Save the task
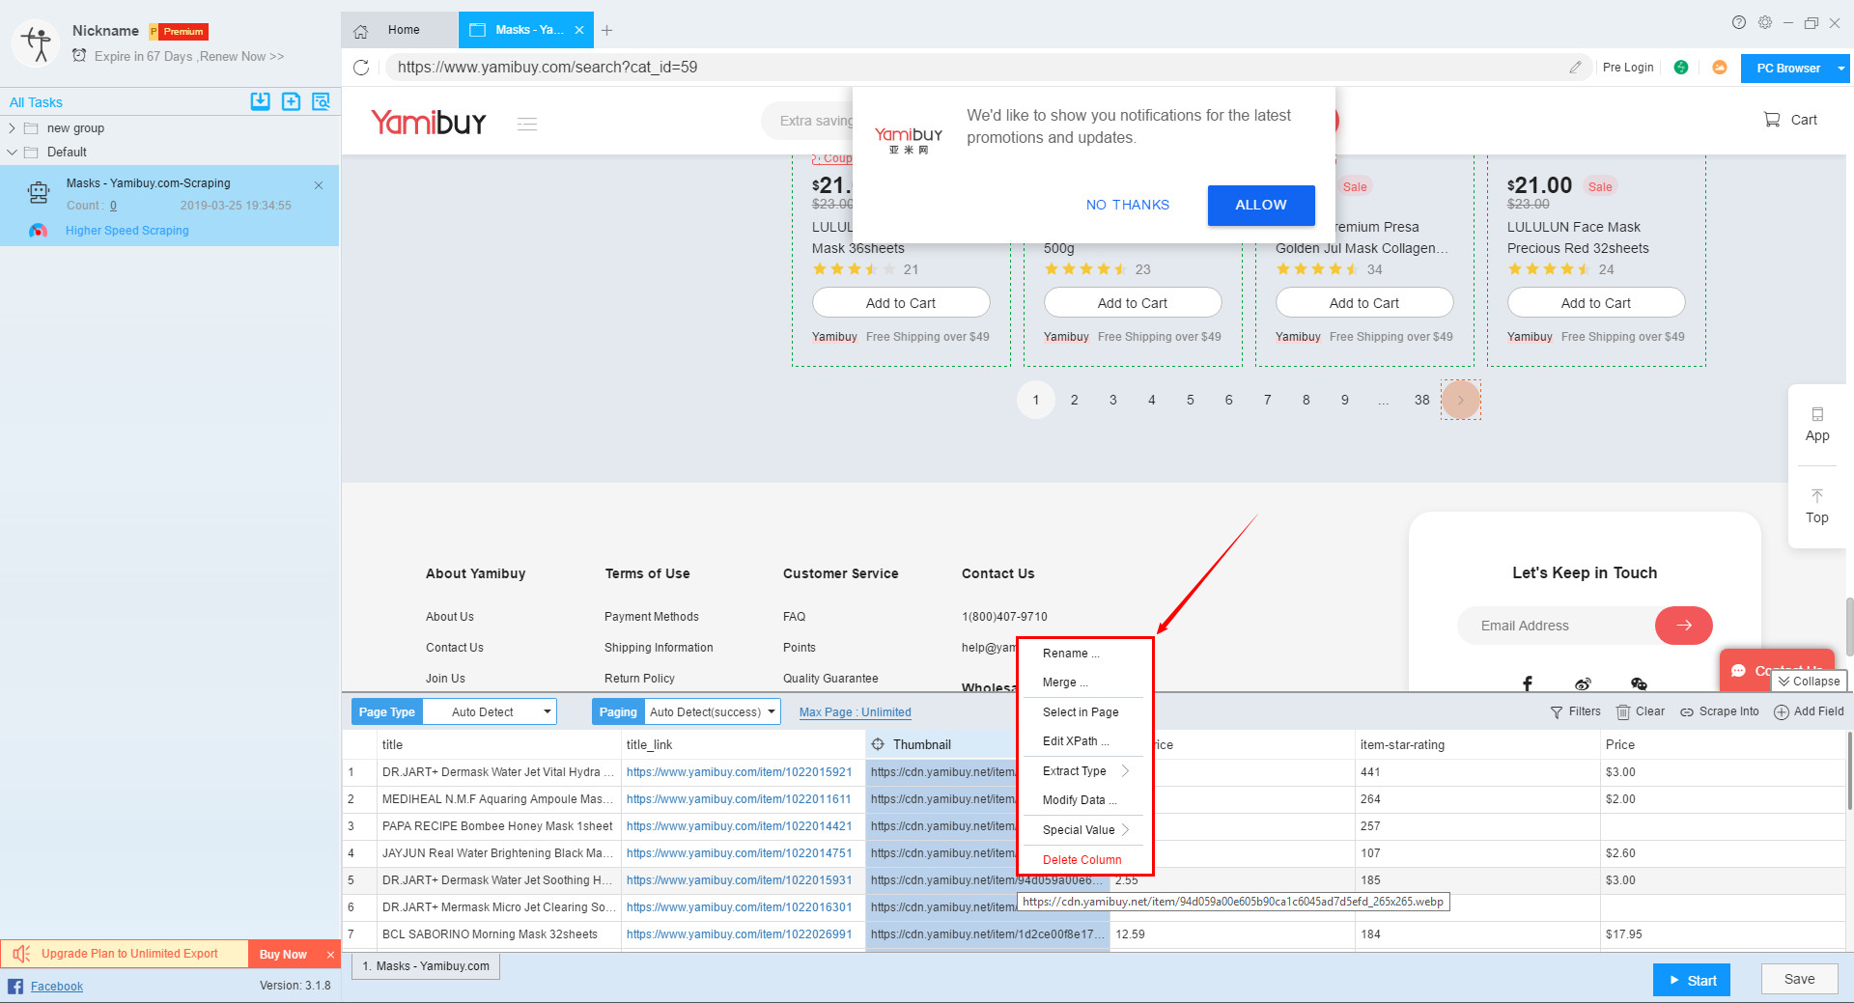This screenshot has height=1003, width=1854. (1799, 979)
